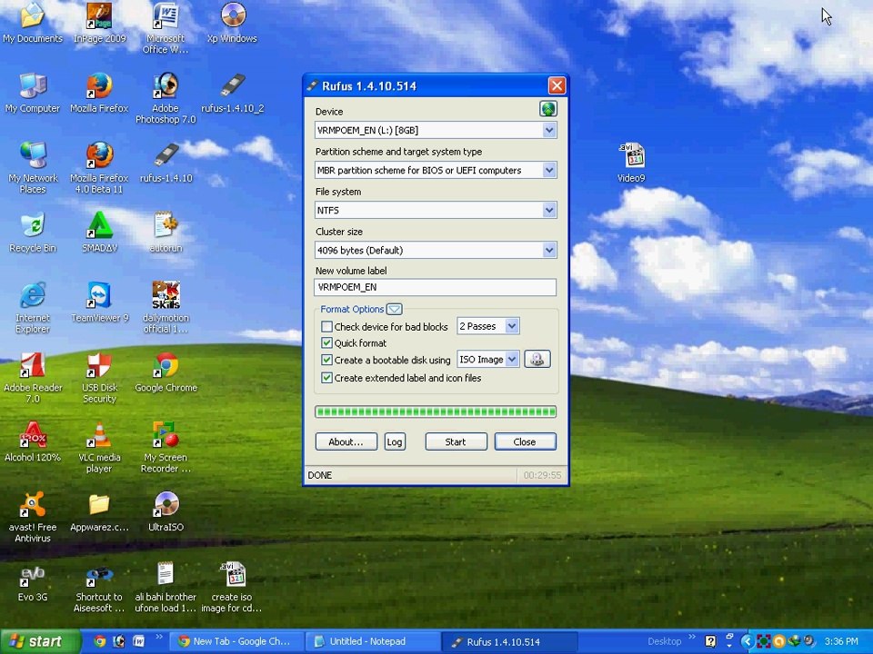The height and width of the screenshot is (654, 873).
Task: Open Evo 3G shortcut
Action: 33,582
